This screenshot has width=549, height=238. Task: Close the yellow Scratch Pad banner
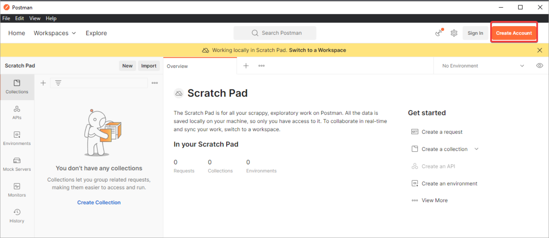[540, 50]
